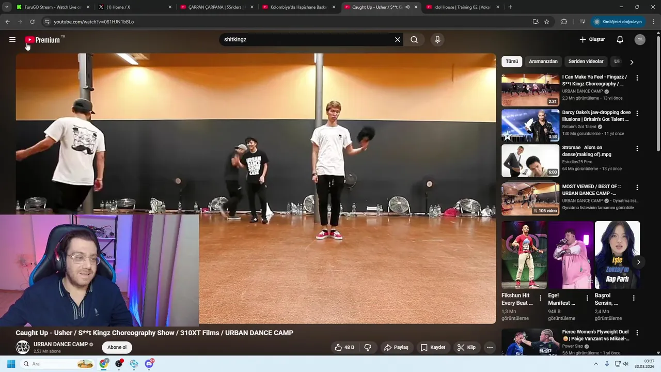This screenshot has height=372, width=661.
Task: Open Chrome three-dot menu
Action: (654, 22)
